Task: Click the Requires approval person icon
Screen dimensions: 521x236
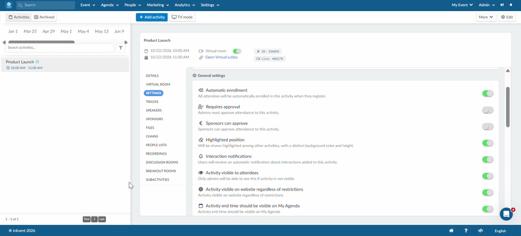Action: tap(201, 107)
